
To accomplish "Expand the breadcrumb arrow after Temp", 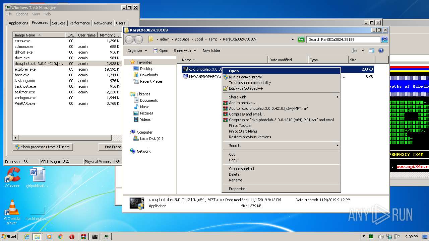I will tap(220, 39).
